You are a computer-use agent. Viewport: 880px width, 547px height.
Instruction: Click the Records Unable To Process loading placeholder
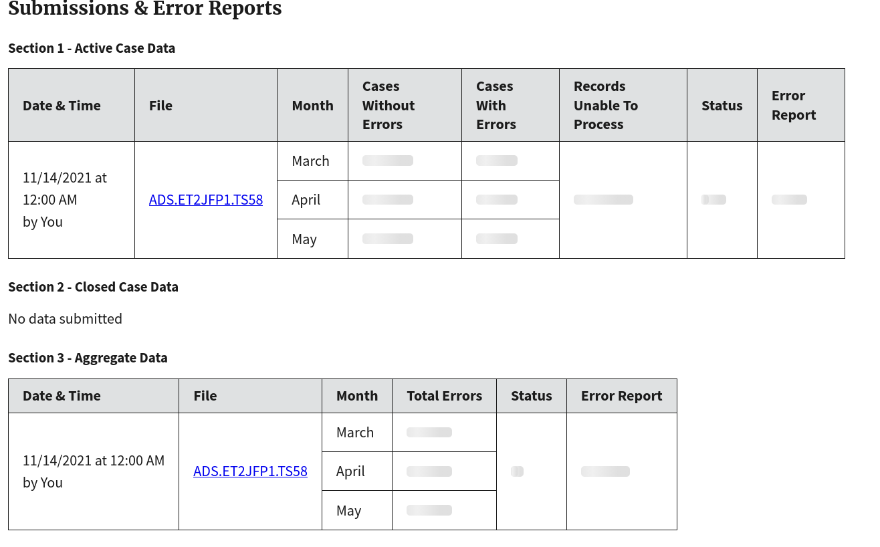(x=603, y=200)
